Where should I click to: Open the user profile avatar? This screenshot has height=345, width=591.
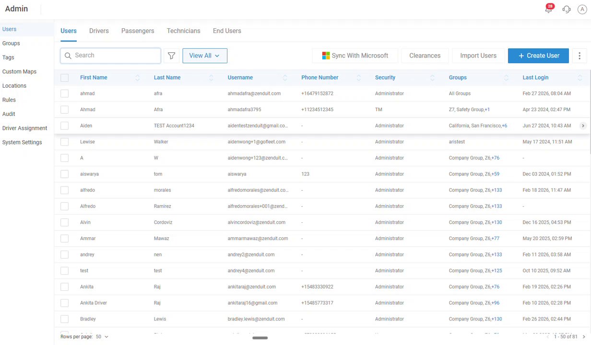582,10
